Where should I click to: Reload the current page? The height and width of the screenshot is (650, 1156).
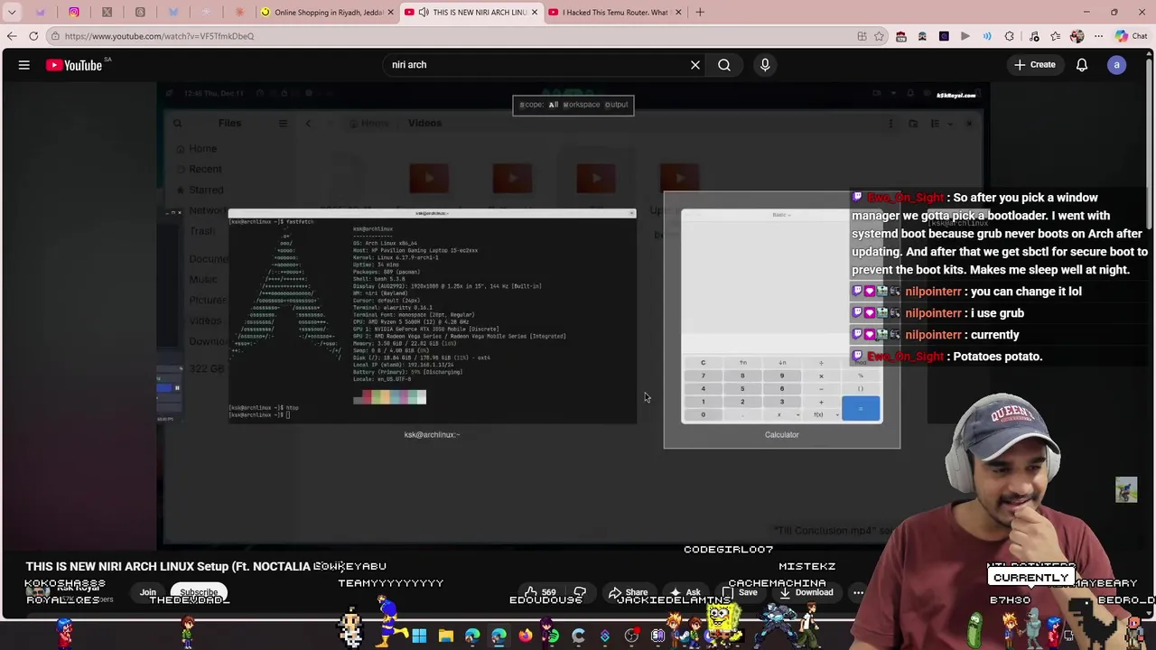coord(33,36)
